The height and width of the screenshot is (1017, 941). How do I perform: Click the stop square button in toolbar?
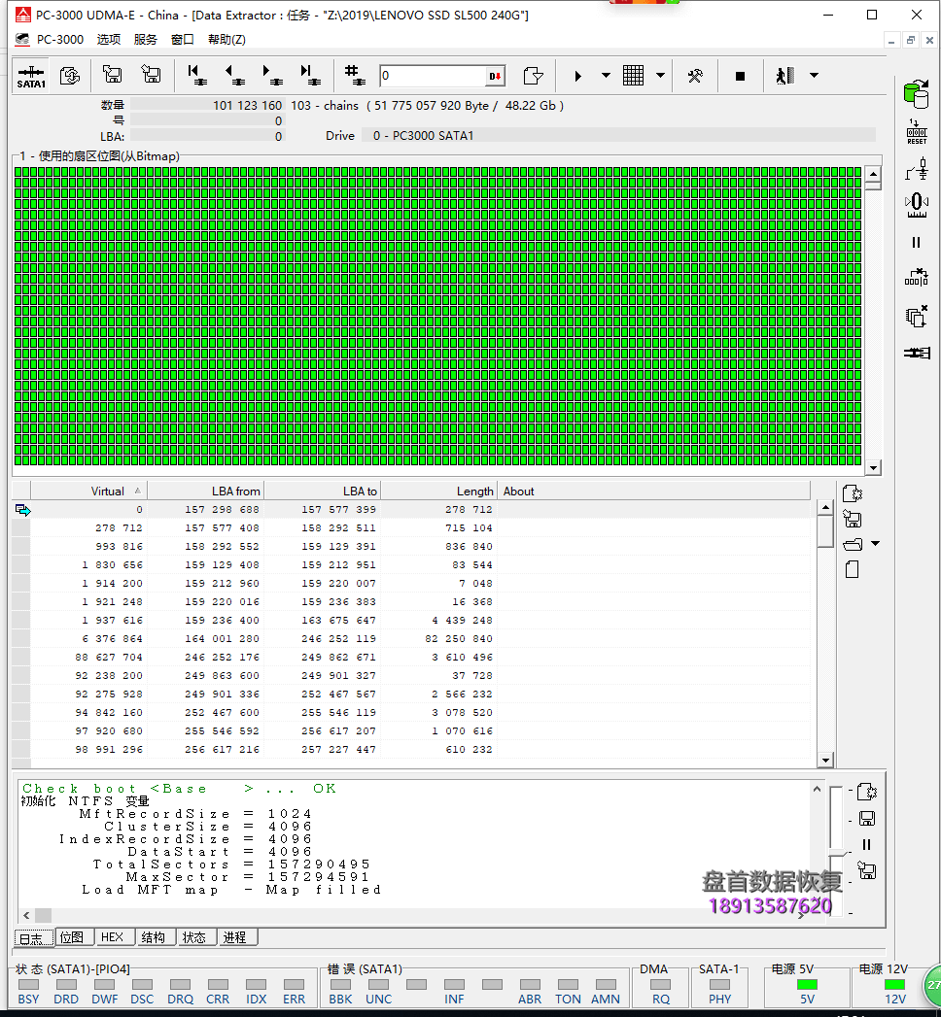[x=740, y=76]
